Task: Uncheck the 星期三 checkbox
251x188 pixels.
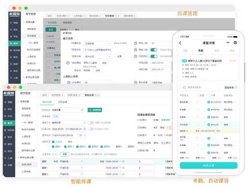Action: coord(77,147)
